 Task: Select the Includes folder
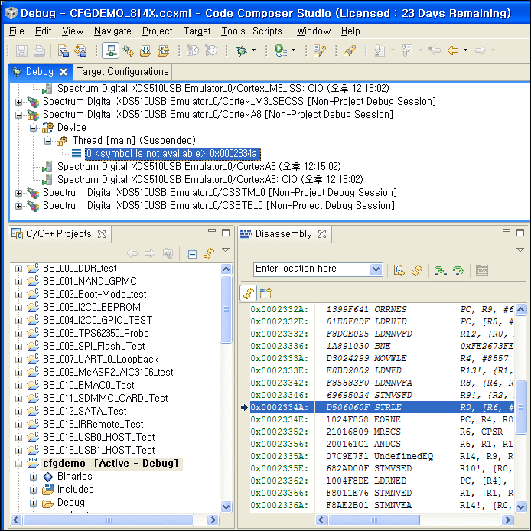coord(75,490)
